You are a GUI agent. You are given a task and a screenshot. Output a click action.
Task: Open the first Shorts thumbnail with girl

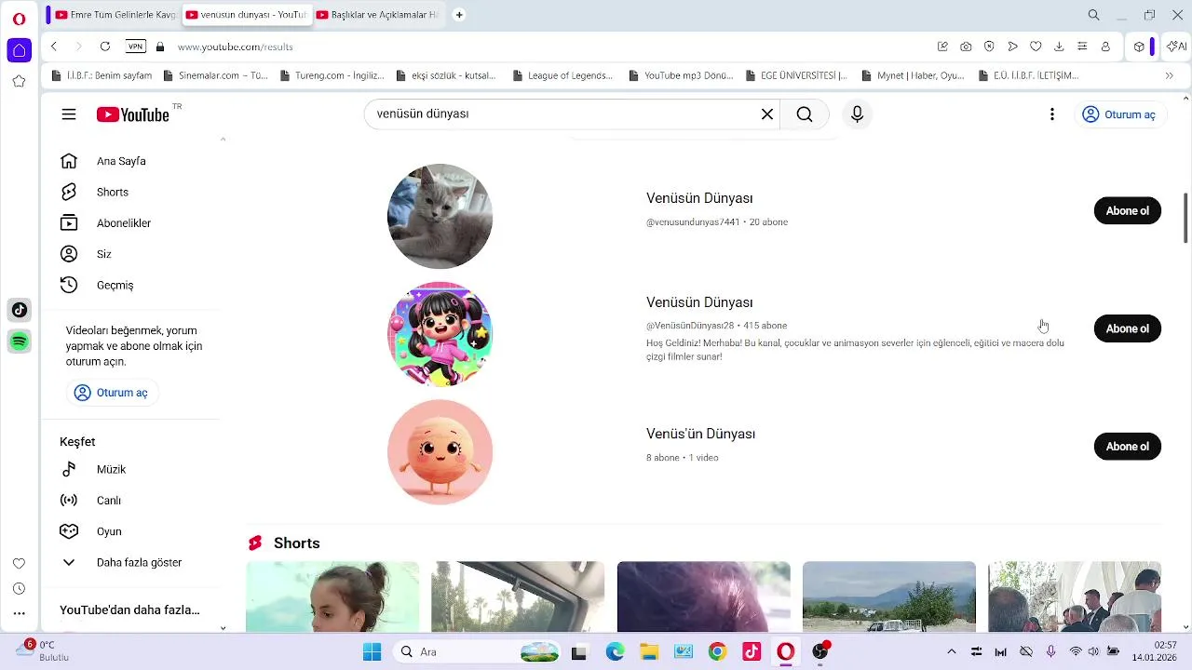click(x=332, y=596)
